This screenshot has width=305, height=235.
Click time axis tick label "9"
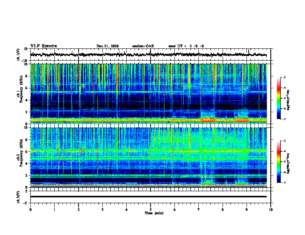click(246, 210)
